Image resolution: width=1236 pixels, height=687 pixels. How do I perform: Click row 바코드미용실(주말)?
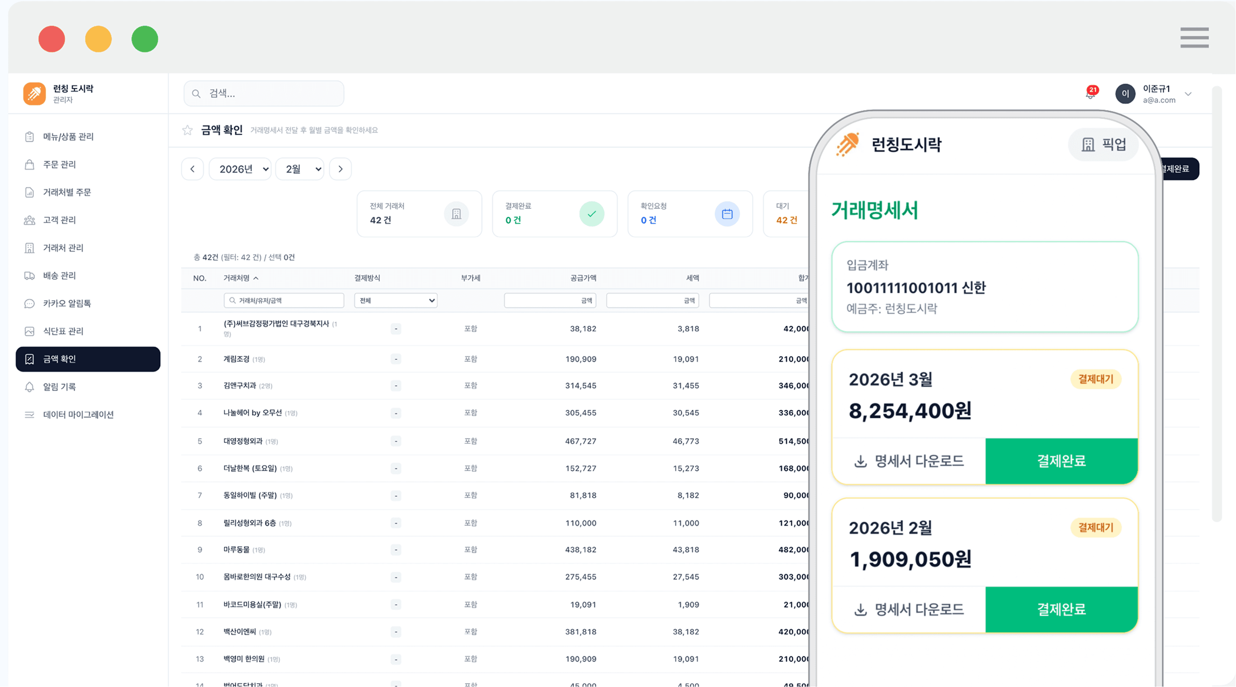pos(495,605)
